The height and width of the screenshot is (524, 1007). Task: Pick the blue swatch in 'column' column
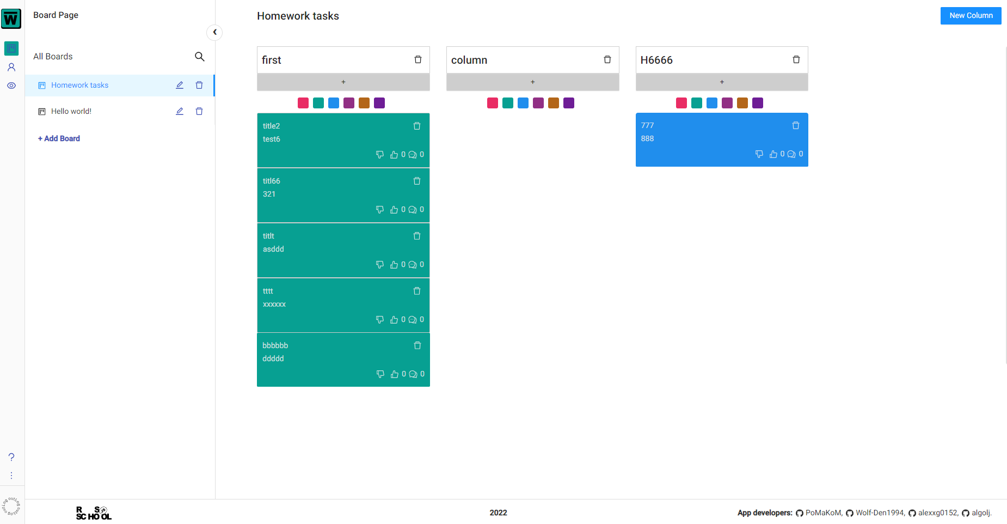pos(523,103)
